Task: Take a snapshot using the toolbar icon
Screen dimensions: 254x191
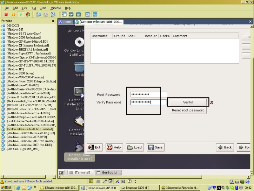Action: (x=38, y=14)
